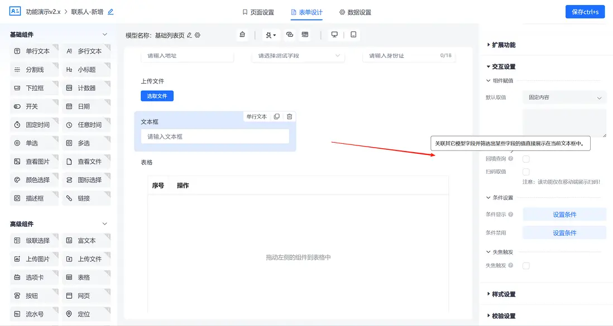Open the 请选择测试字段 selector in the form
Screen dimensions: 613x326
tap(298, 56)
